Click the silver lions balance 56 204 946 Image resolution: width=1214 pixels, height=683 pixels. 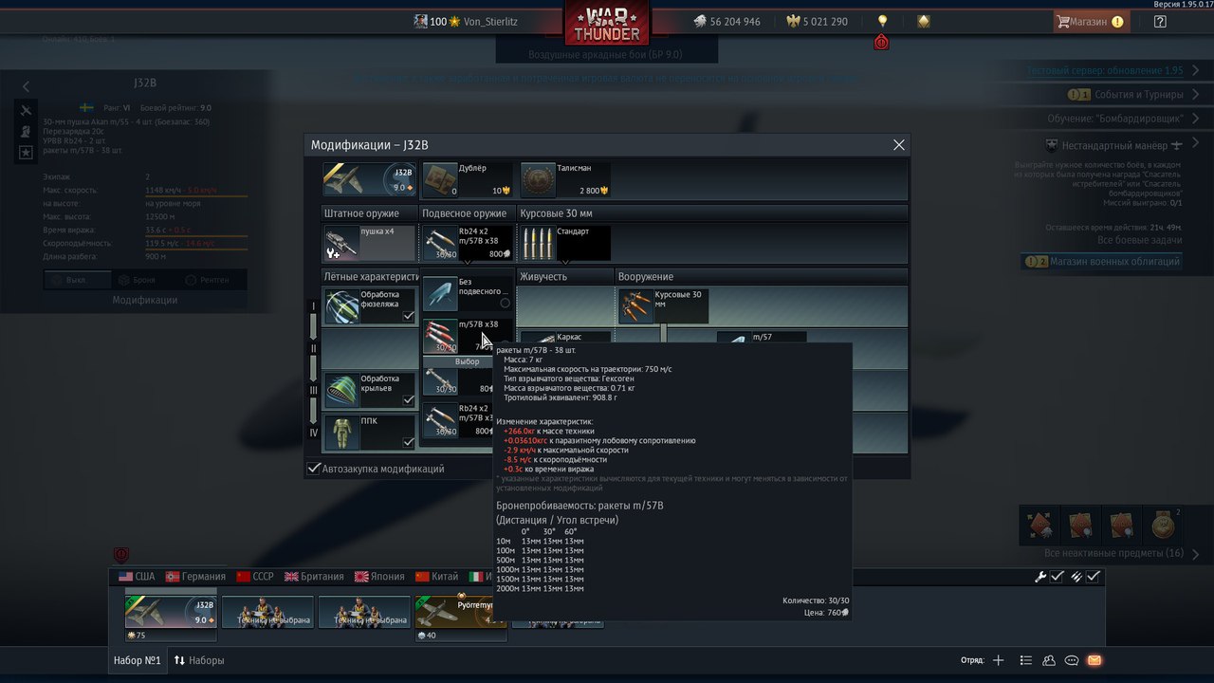pyautogui.click(x=726, y=21)
